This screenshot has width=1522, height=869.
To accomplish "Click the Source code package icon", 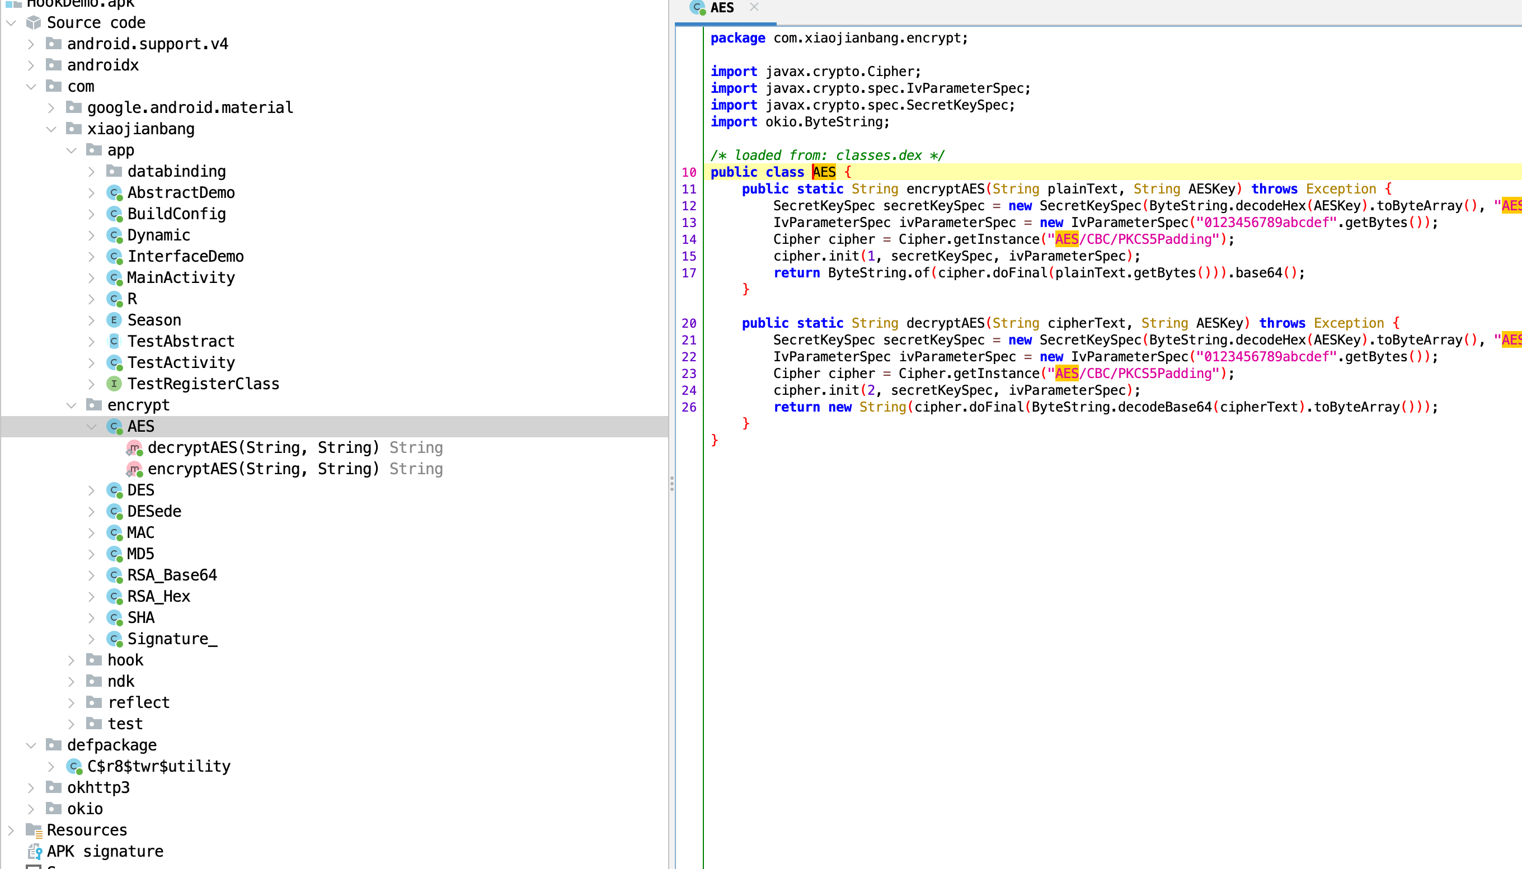I will pyautogui.click(x=34, y=23).
